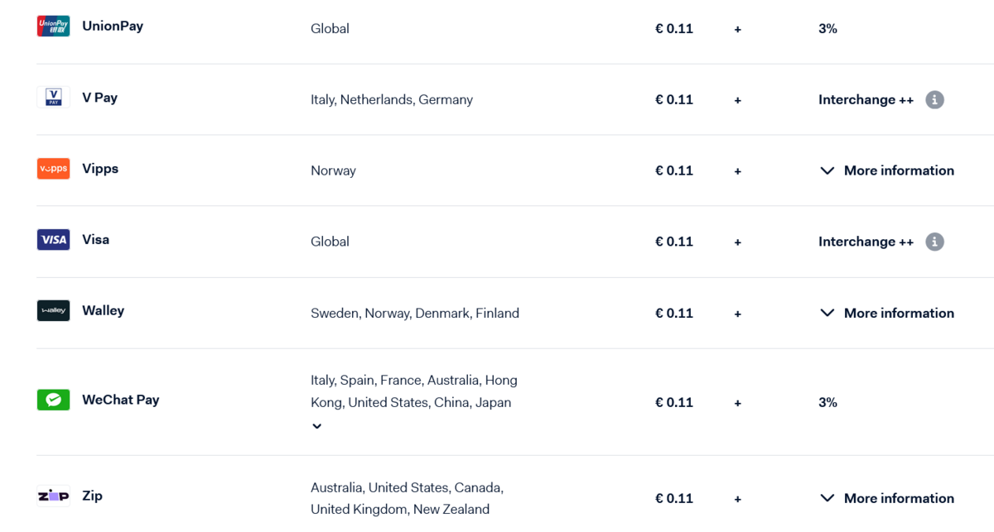The width and height of the screenshot is (994, 532).
Task: Click the V Pay logo icon
Action: 53,98
